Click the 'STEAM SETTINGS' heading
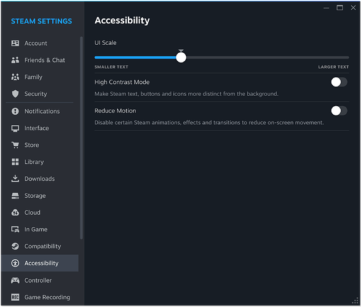361x307 pixels. 41,21
